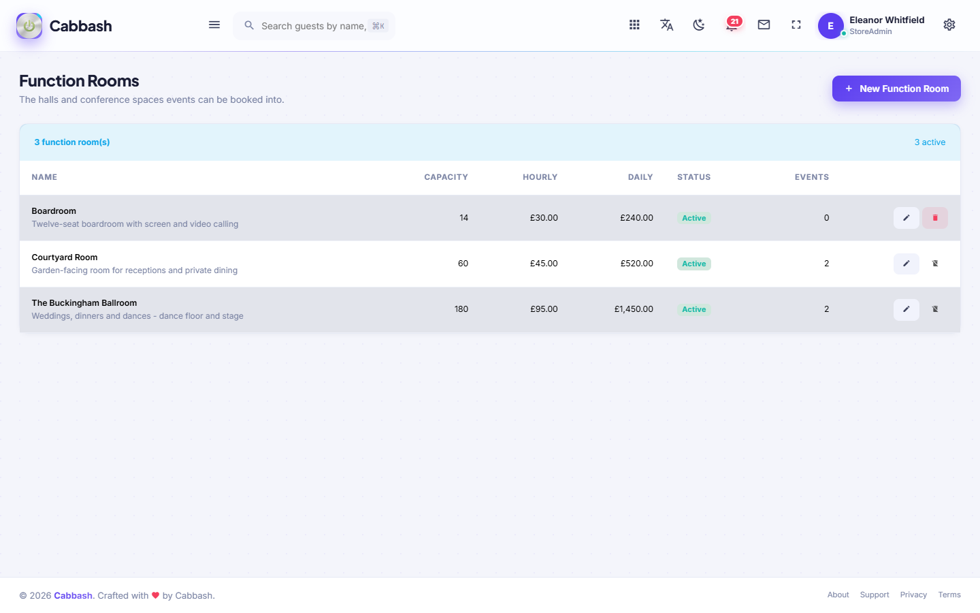Open the Terms footer link
The width and height of the screenshot is (980, 613).
click(949, 595)
